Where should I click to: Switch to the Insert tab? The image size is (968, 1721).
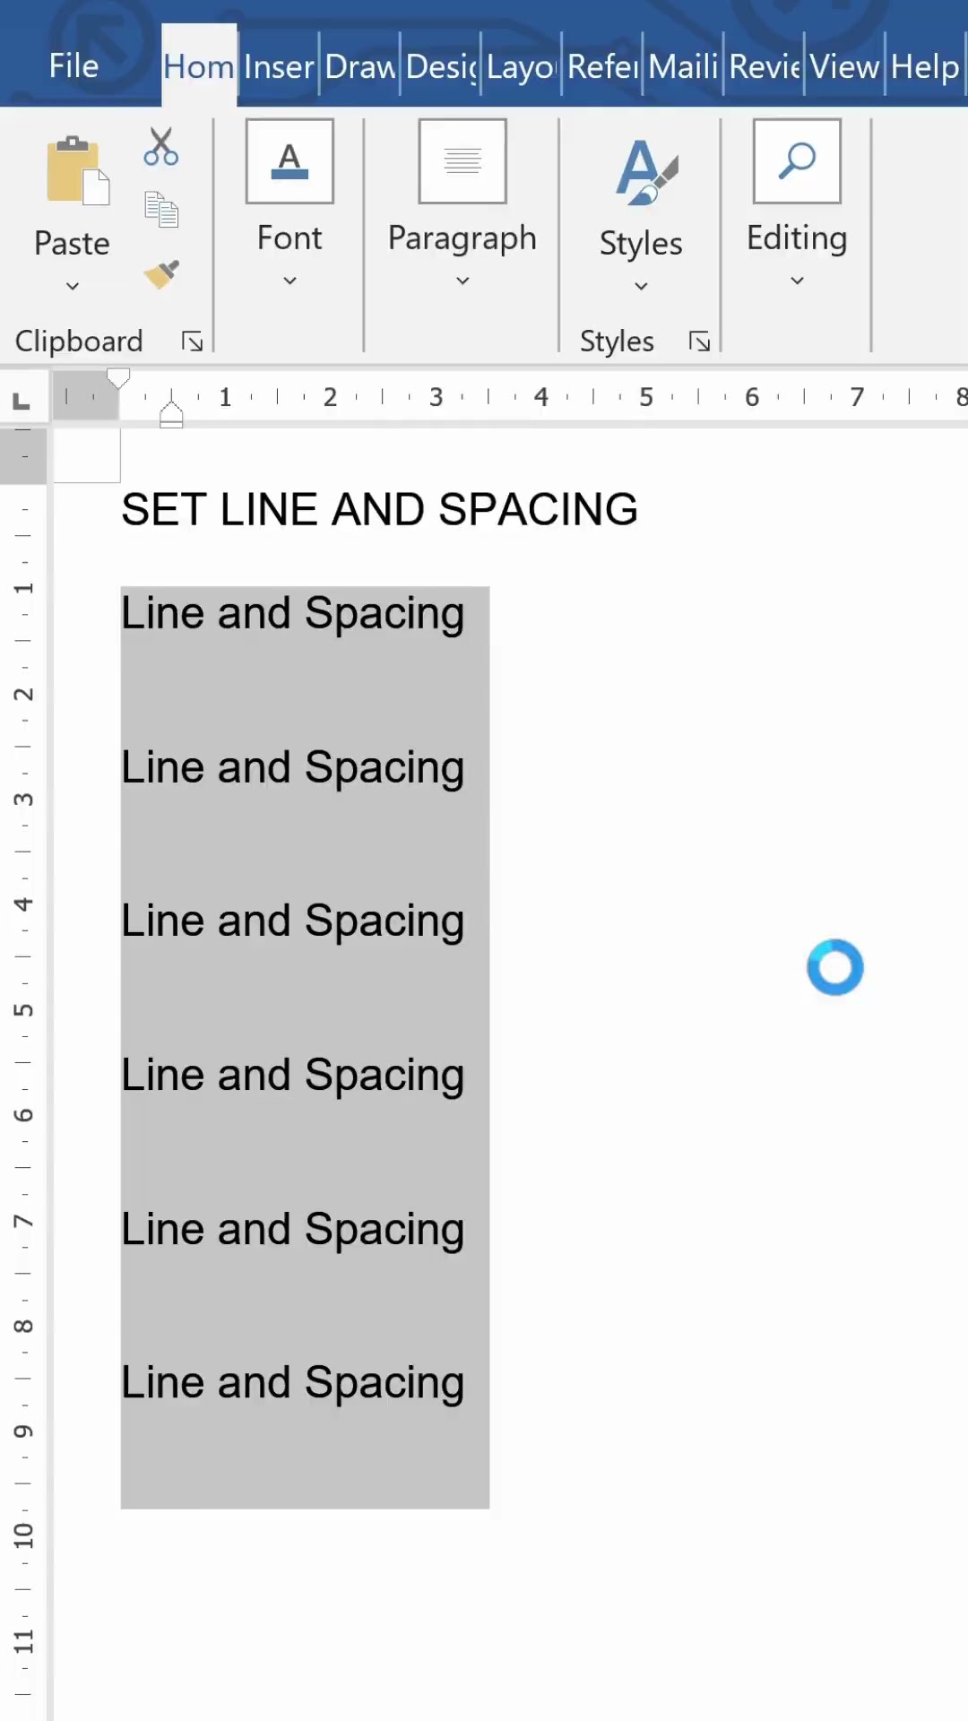pos(279,66)
